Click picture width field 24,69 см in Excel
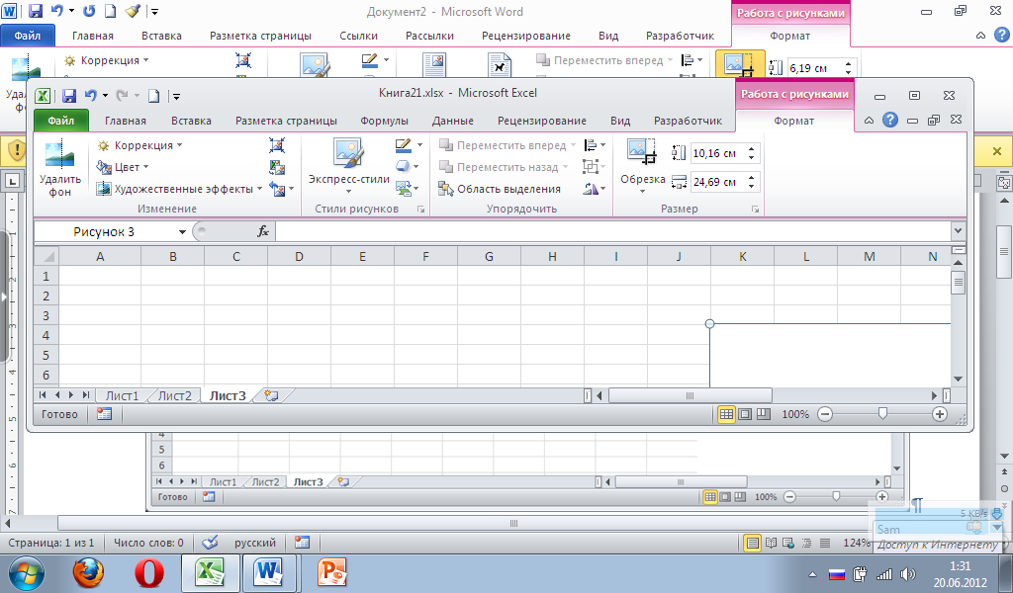 coord(718,182)
